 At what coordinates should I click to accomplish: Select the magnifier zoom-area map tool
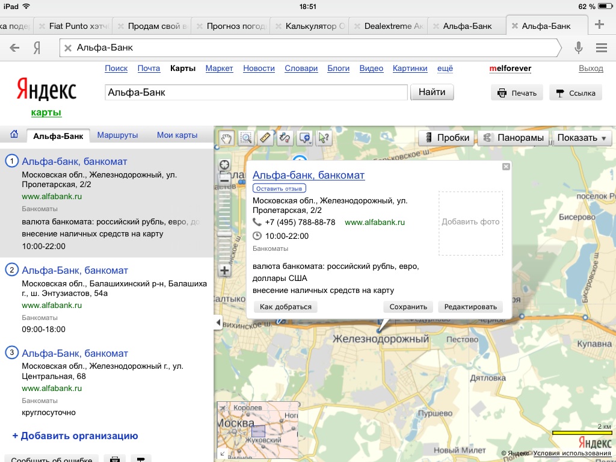pos(246,138)
